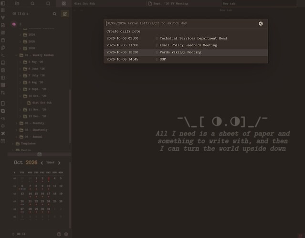
Task: Collapse the 01 - Weekly Kanban folder
Action: click(x=16, y=55)
